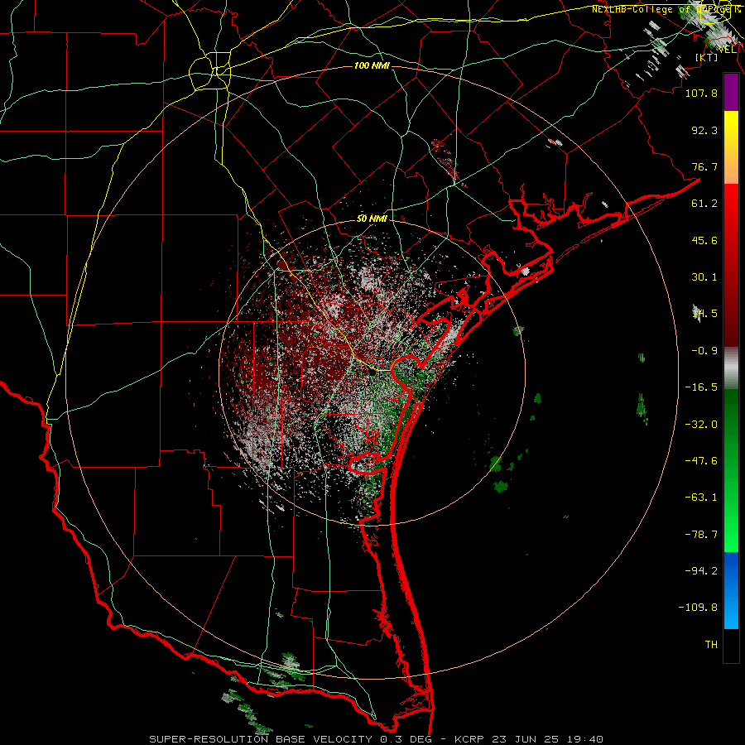The width and height of the screenshot is (745, 745).
Task: Click the Super-Resolution Base Velocity caption text
Action: [377, 739]
